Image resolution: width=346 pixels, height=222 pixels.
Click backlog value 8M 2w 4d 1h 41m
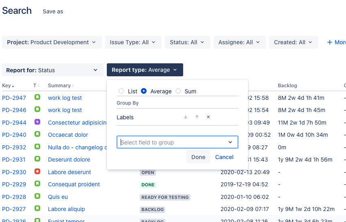(x=301, y=98)
